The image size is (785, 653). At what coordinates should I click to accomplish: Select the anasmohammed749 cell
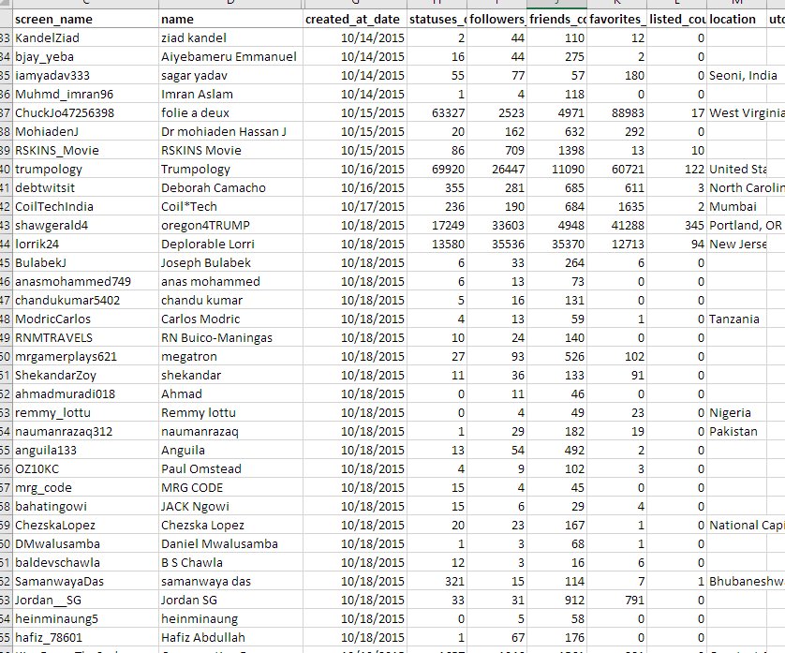[x=85, y=281]
